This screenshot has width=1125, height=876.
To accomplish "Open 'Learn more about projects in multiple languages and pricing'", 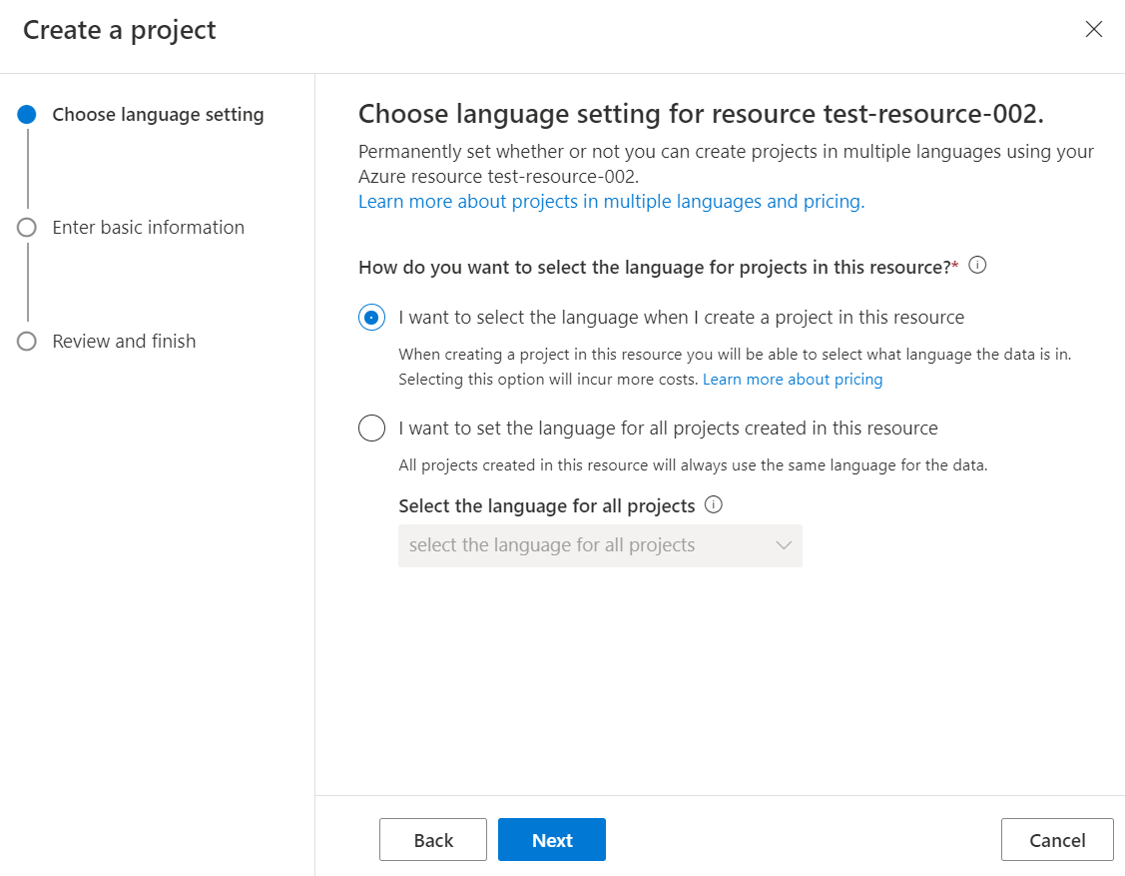I will pos(610,201).
